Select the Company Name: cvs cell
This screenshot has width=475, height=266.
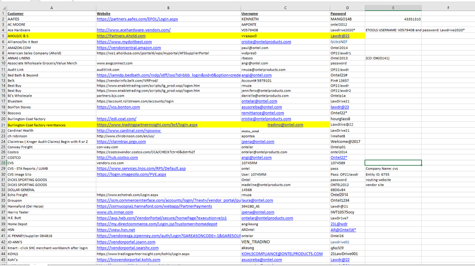393,168
